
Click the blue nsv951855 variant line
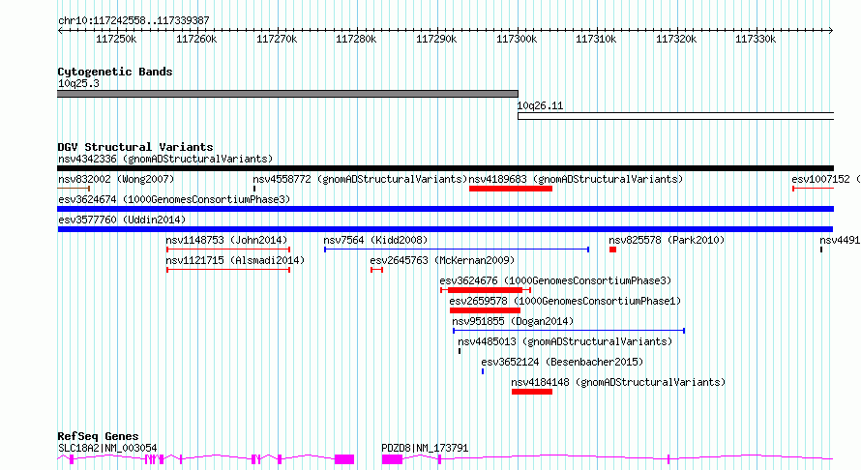click(569, 331)
